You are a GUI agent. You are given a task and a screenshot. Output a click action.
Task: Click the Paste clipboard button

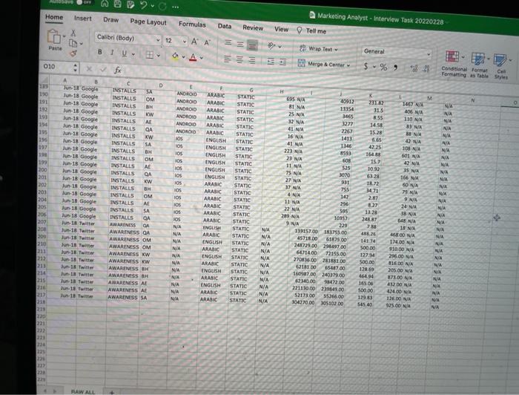point(54,40)
